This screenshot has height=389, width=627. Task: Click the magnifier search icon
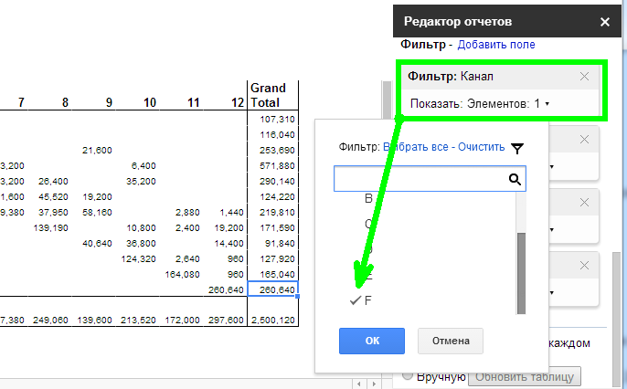point(515,179)
